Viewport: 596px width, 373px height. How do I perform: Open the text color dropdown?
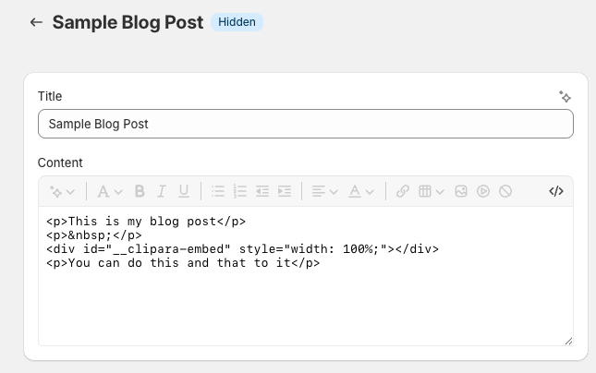(x=361, y=191)
